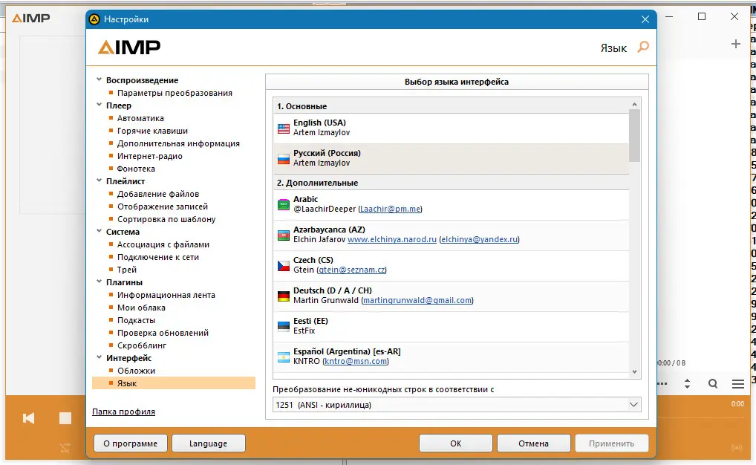Image resolution: width=756 pixels, height=465 pixels.
Task: Open the martingrunwald@gmail.com email link
Action: coord(417,300)
